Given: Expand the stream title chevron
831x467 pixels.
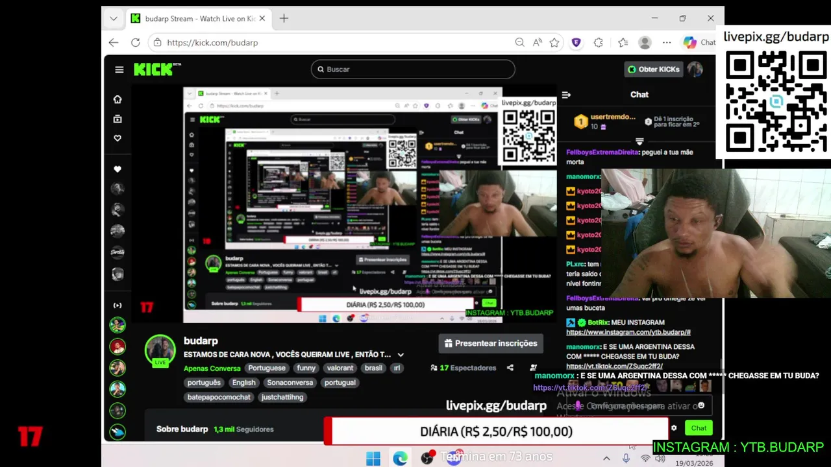Looking at the screenshot, I should pyautogui.click(x=401, y=355).
